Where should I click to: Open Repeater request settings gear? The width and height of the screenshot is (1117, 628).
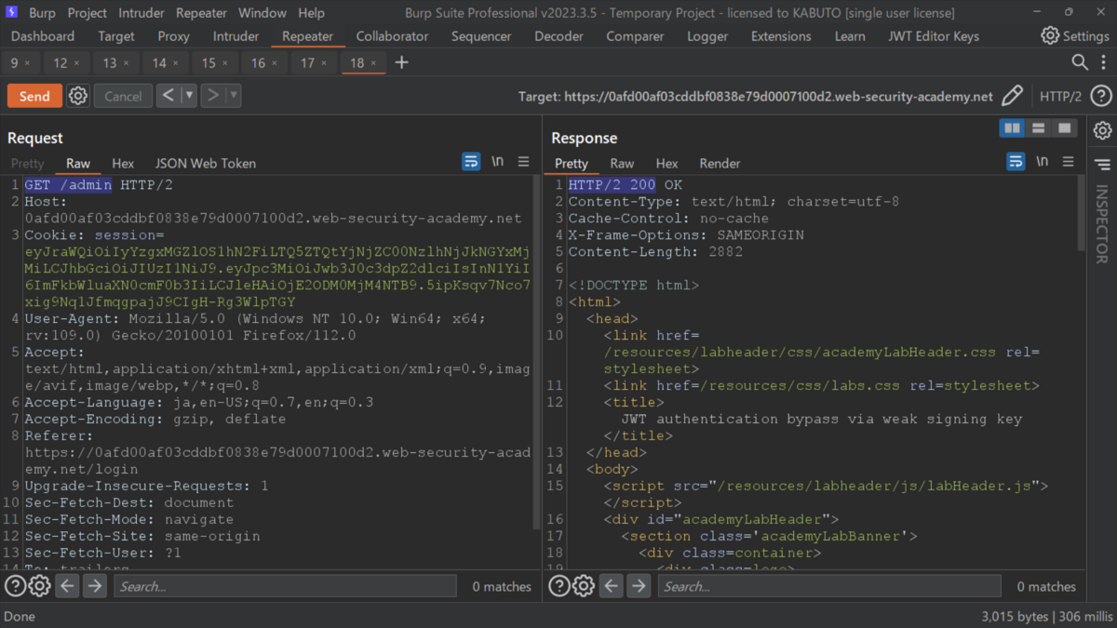click(x=78, y=96)
